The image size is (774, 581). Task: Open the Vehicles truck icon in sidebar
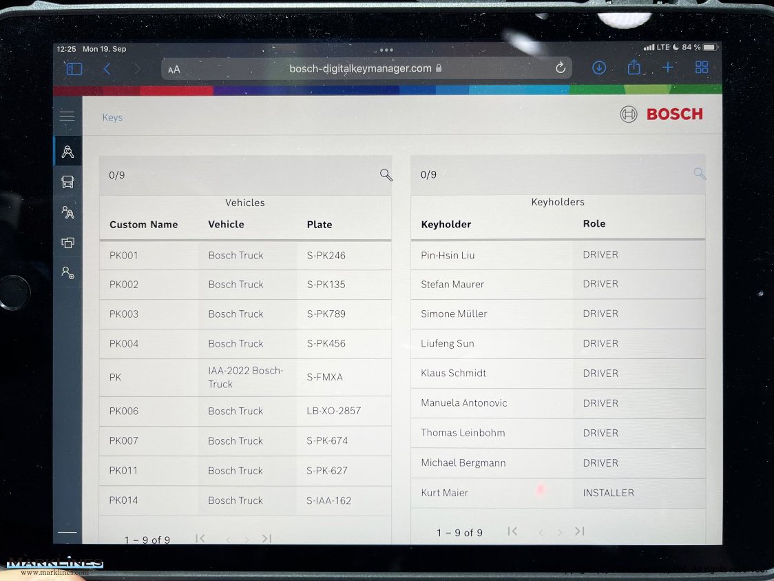click(67, 182)
